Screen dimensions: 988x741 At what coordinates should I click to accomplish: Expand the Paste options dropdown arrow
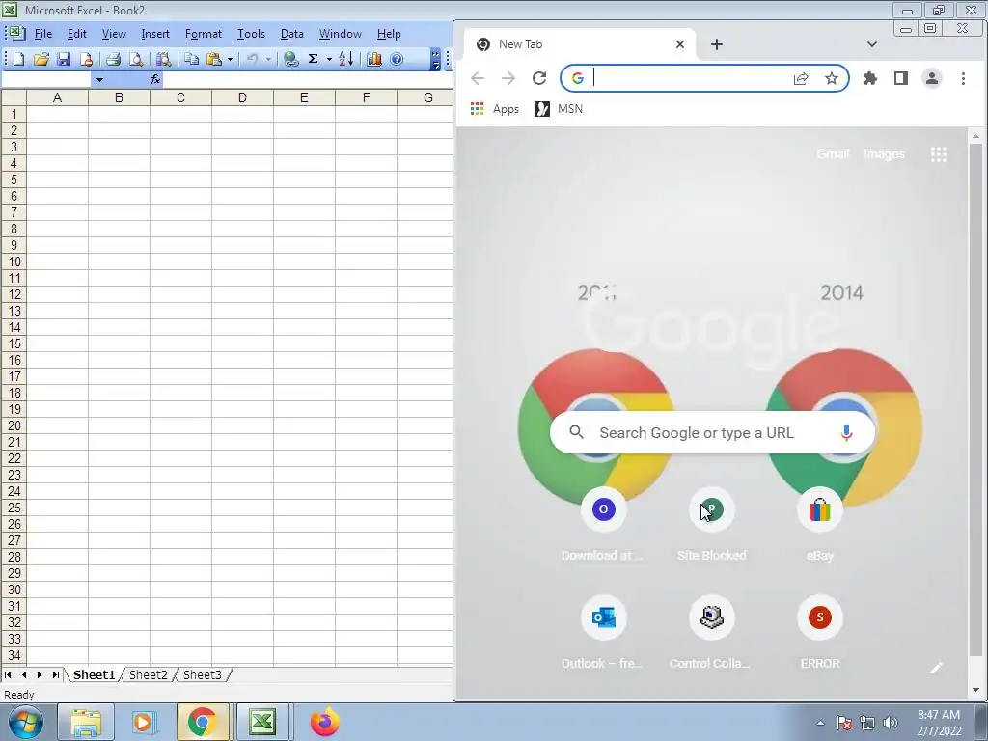coord(230,59)
